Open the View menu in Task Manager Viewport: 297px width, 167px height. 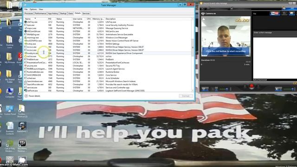(x=41, y=9)
